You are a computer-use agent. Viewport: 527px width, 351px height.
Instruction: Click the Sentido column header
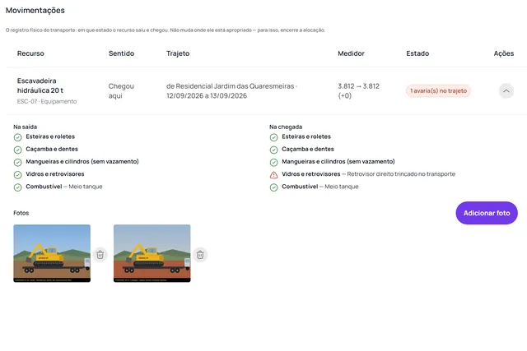(x=121, y=53)
